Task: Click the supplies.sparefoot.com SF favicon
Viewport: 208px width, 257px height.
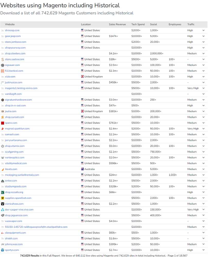Action: pyautogui.click(x=3, y=198)
